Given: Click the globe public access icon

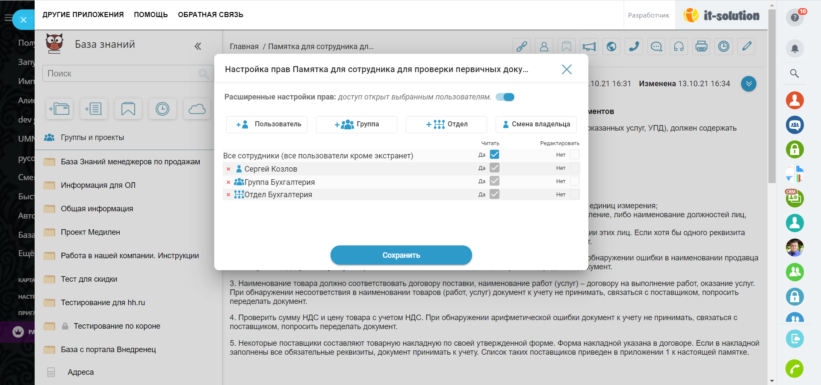Looking at the screenshot, I should click(x=611, y=47).
